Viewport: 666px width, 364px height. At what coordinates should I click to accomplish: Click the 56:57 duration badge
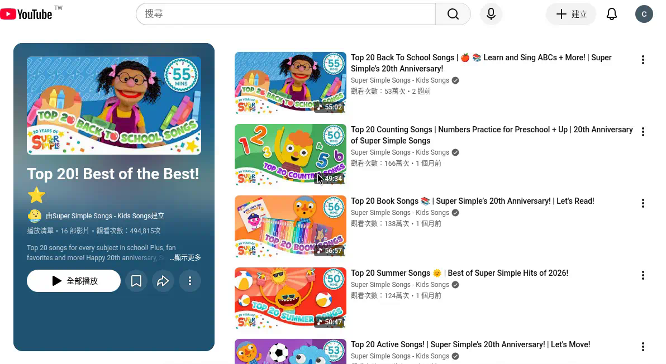(x=329, y=250)
